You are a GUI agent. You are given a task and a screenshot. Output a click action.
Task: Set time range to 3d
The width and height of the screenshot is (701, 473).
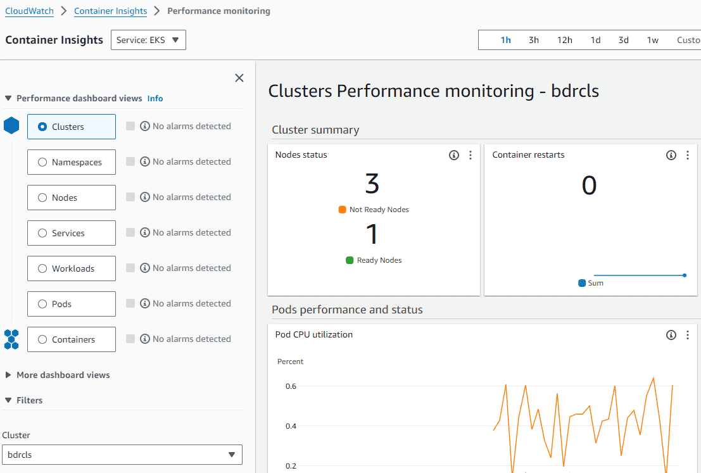tap(624, 40)
